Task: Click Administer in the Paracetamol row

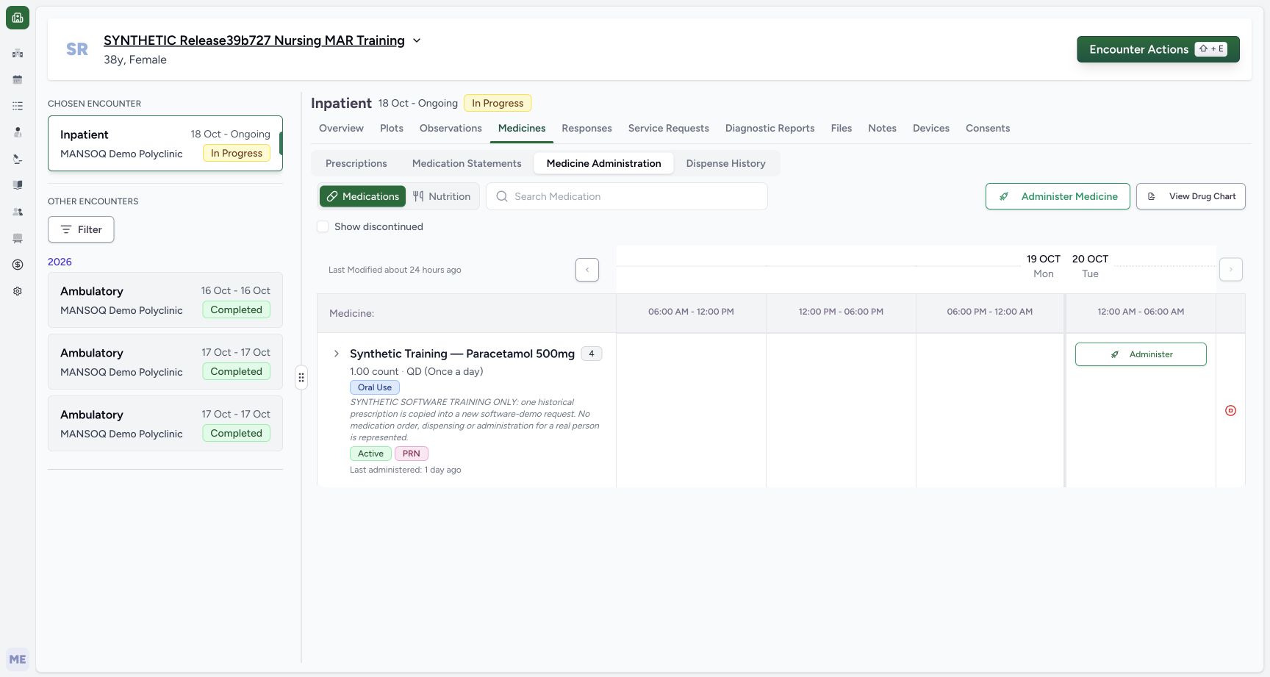Action: click(x=1141, y=354)
